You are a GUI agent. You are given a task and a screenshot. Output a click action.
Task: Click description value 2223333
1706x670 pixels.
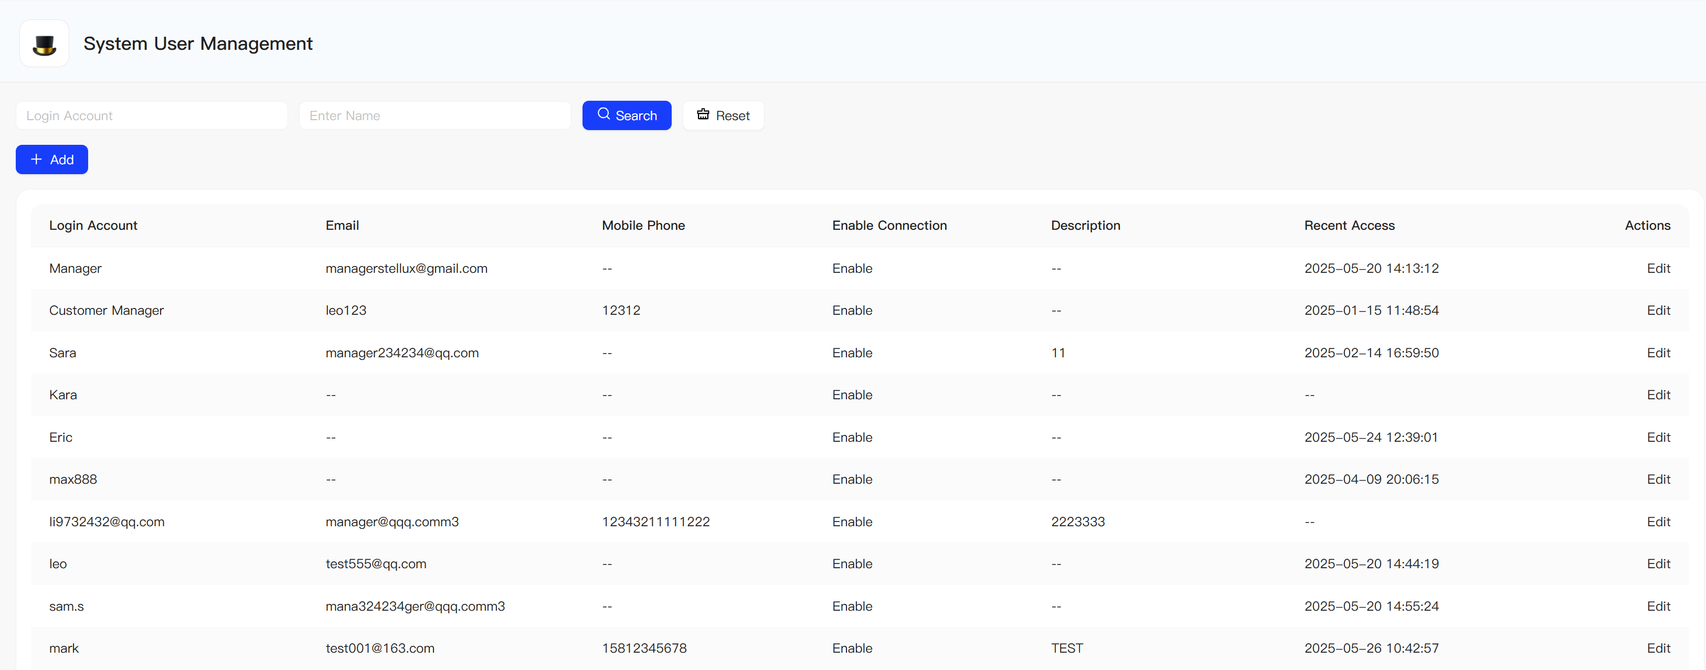[x=1077, y=522]
